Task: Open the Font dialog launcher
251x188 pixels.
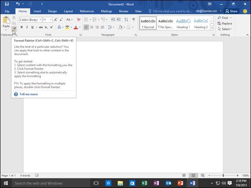Action: click(80, 35)
